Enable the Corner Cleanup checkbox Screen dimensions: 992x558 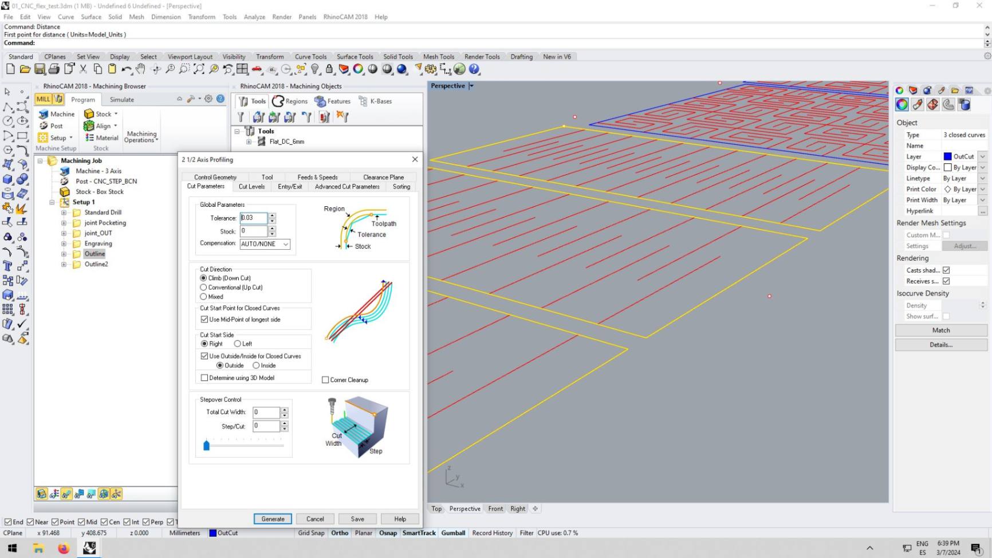(325, 380)
